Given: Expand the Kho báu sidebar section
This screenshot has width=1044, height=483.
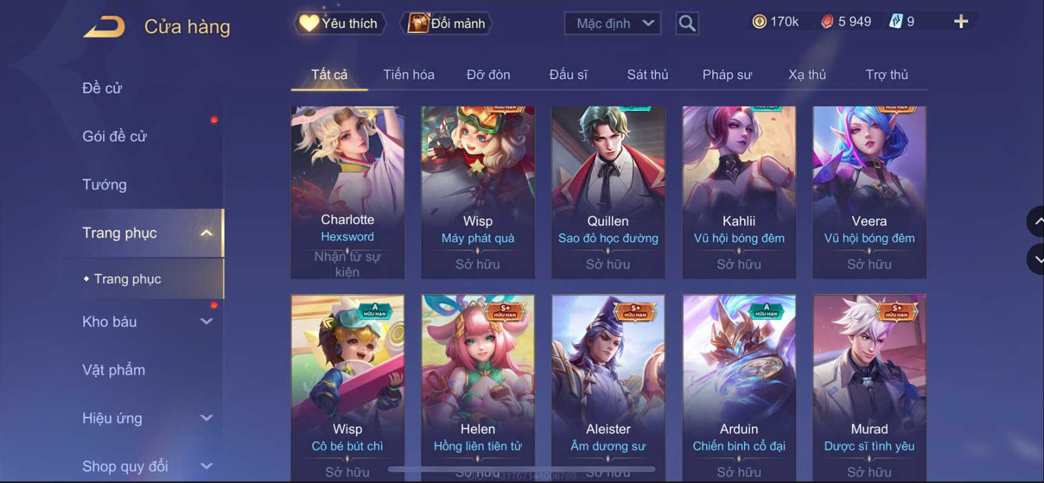Looking at the screenshot, I should click(x=206, y=322).
